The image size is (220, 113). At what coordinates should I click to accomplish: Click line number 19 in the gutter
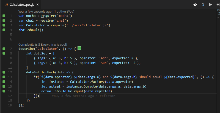[10, 105]
